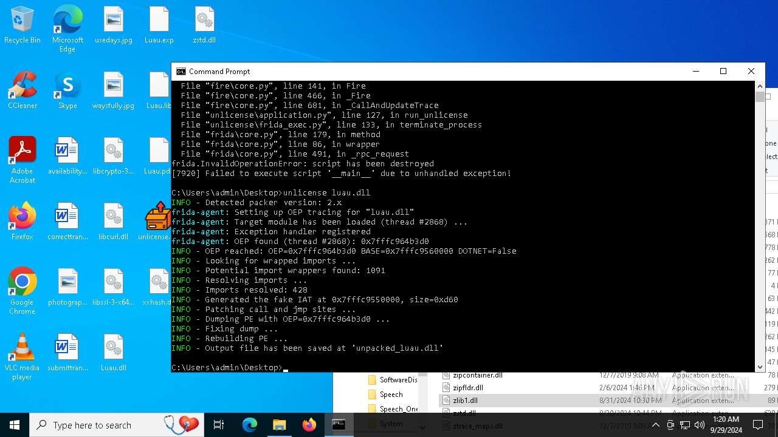Viewport: 778px width, 437px height.
Task: Open the Windows Start menu
Action: (x=15, y=425)
